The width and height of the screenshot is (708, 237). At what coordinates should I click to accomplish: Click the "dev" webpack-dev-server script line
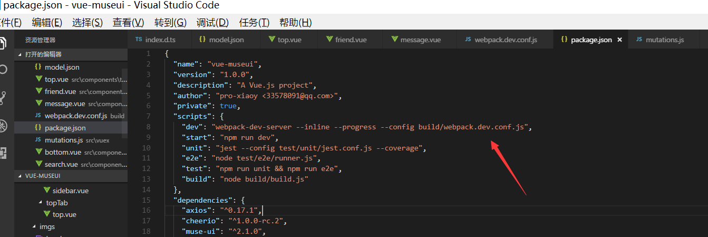tap(357, 127)
